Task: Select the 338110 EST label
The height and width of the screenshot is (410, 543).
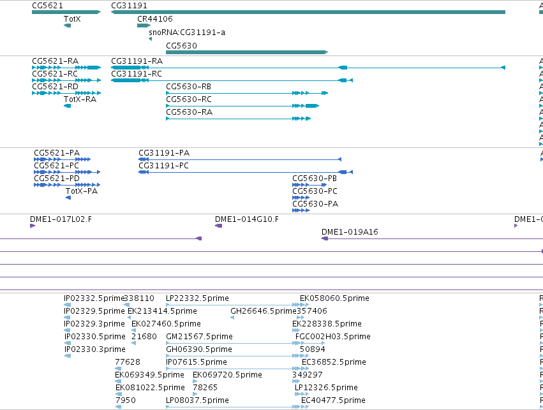Action: pos(139,298)
